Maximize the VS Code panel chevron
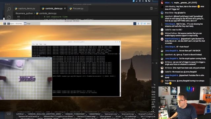Image resolution: width=211 pixels, height=119 pixels. coord(153,63)
